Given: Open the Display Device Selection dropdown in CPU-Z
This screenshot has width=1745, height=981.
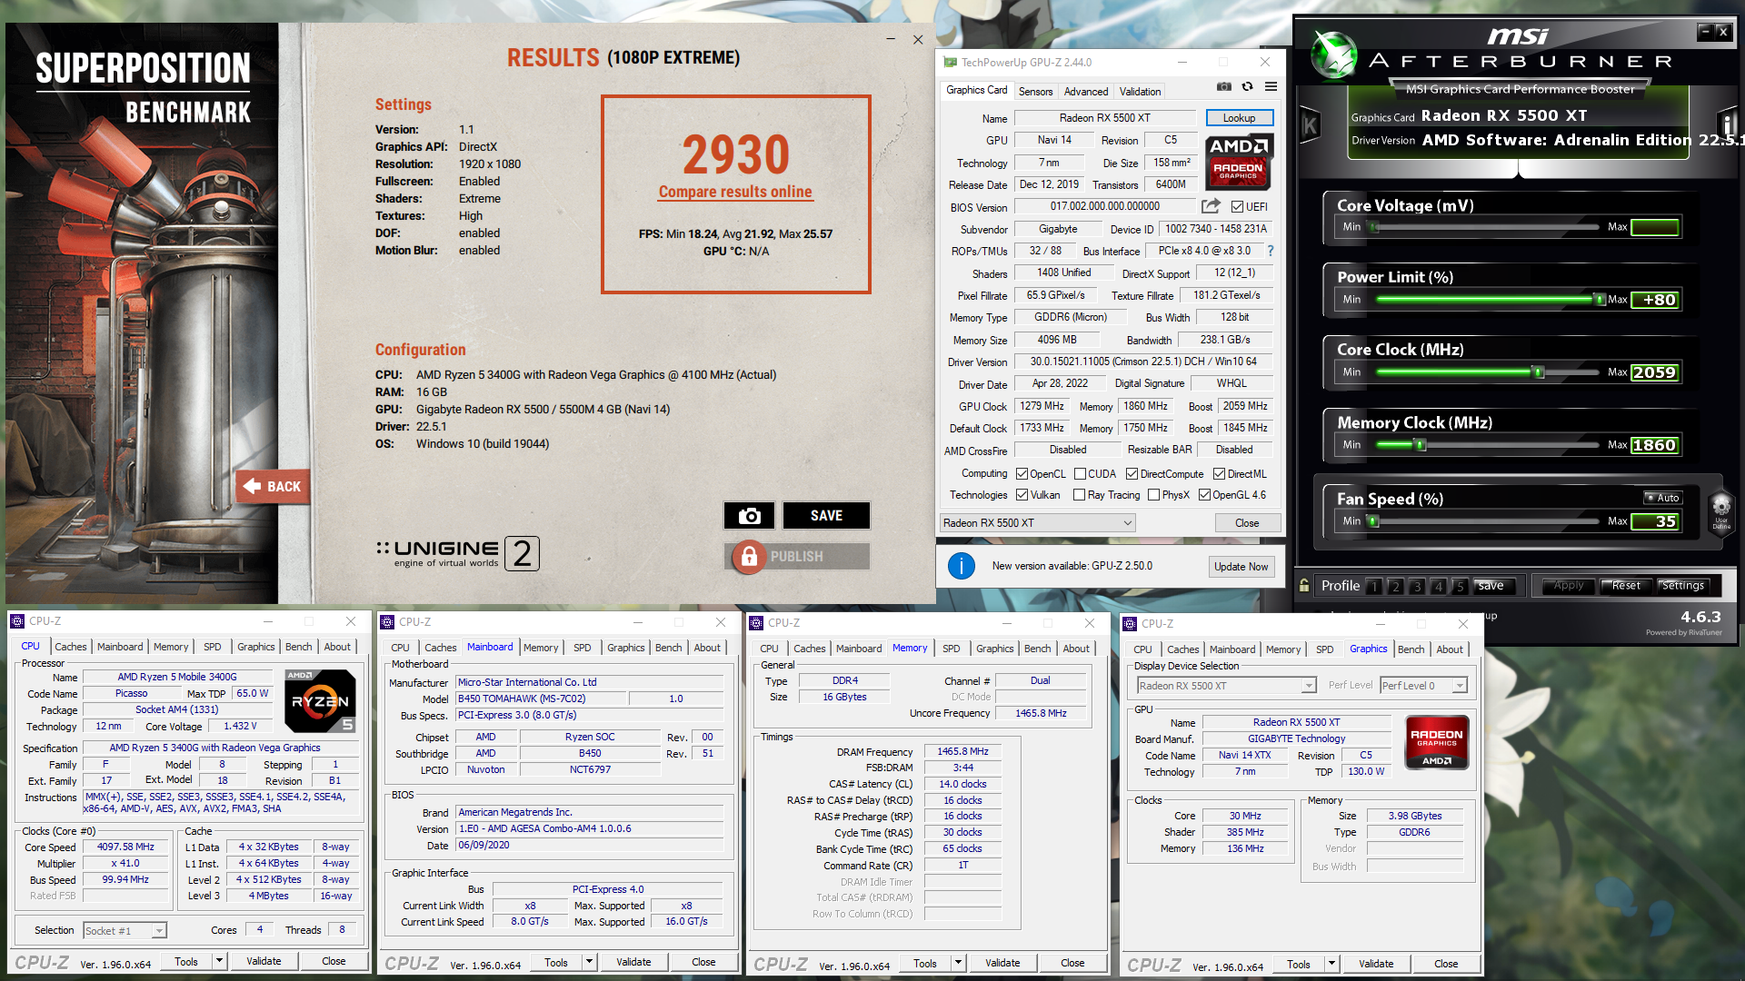Looking at the screenshot, I should [1226, 686].
